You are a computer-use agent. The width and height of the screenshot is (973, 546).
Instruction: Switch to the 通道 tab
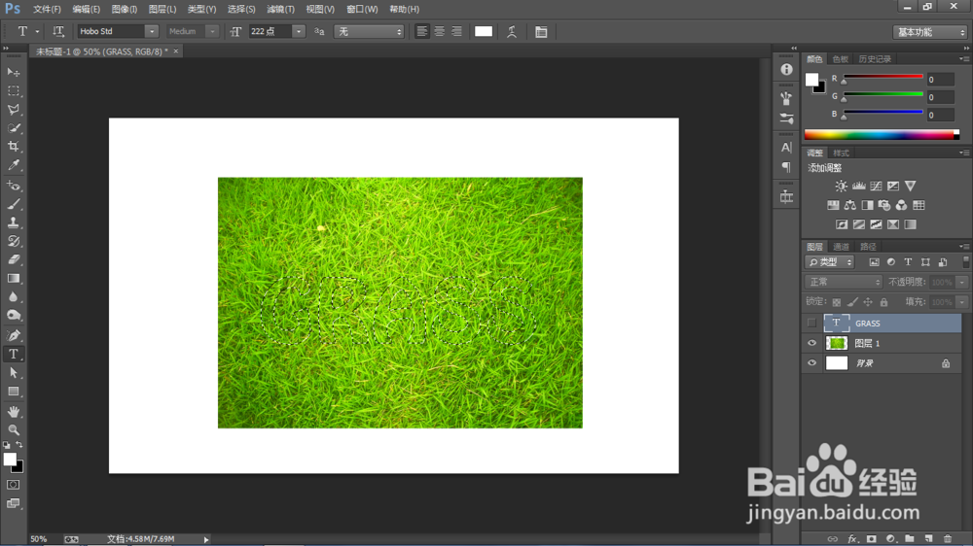(x=841, y=247)
